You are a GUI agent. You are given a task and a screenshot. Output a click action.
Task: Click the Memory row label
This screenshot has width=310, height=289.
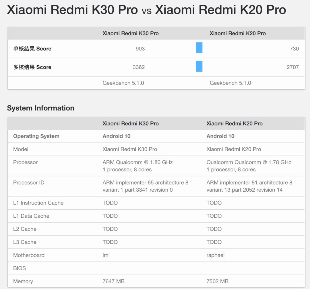point(23,282)
